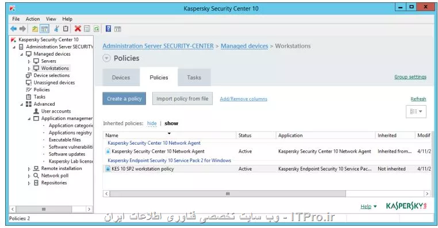Image resolution: width=438 pixels, height=228 pixels.
Task: Select KES 10 SP2 workstation policy row
Action: point(267,169)
